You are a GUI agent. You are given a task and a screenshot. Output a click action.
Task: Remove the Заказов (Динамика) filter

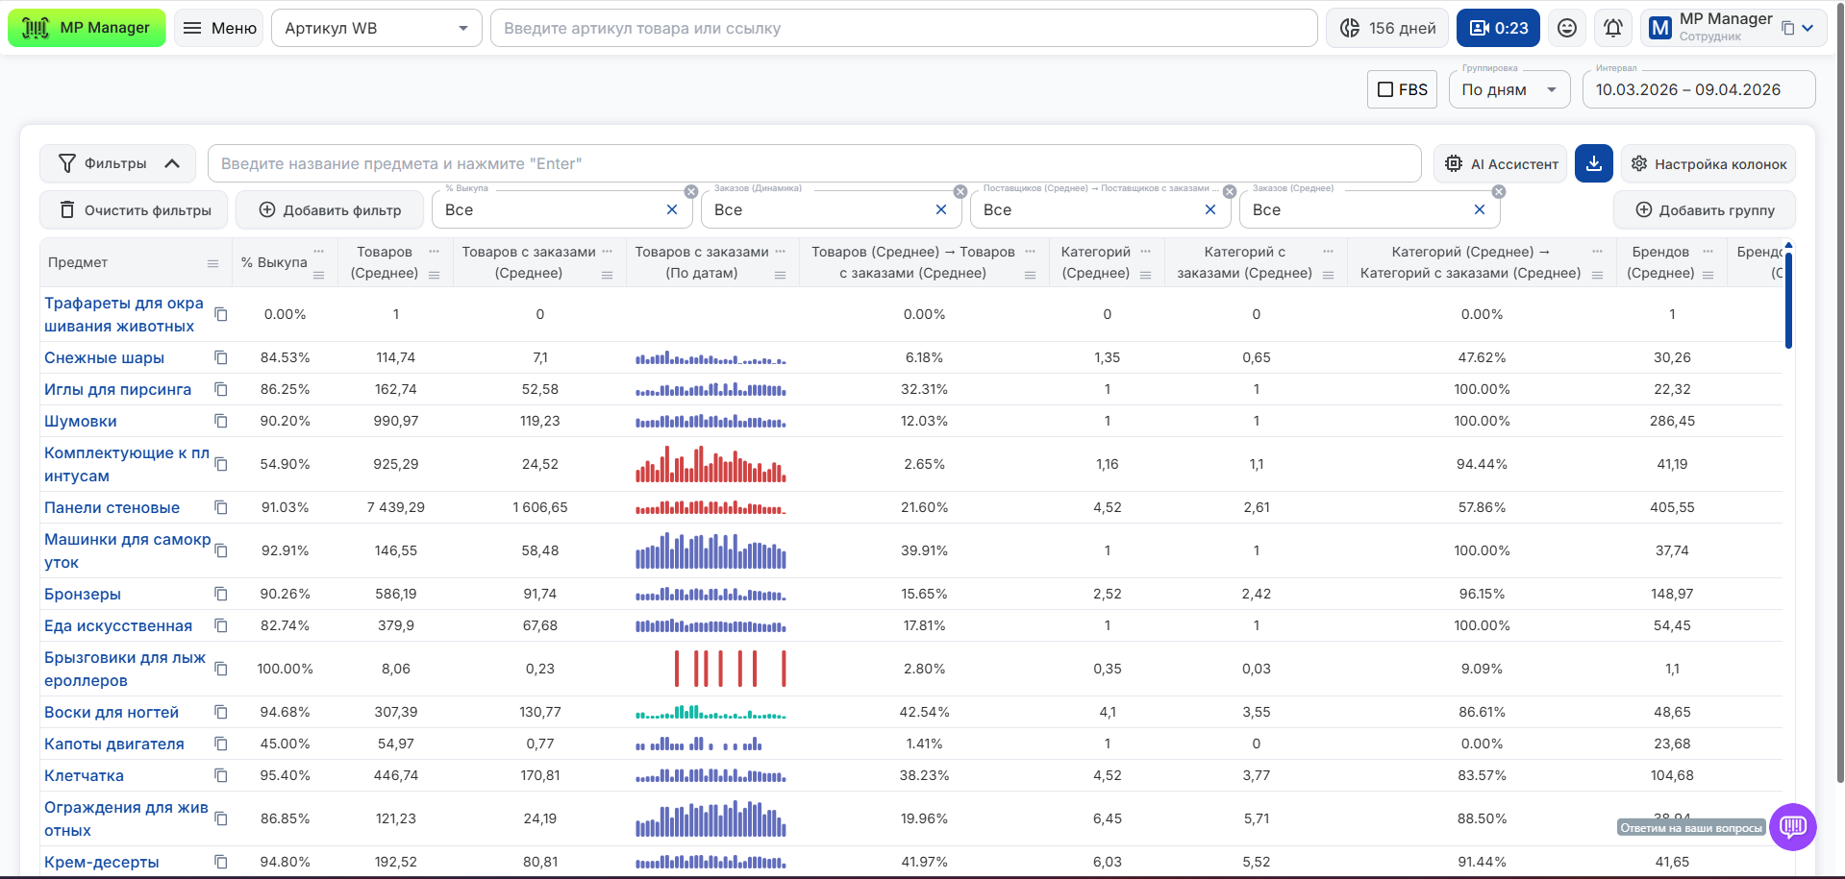[960, 192]
